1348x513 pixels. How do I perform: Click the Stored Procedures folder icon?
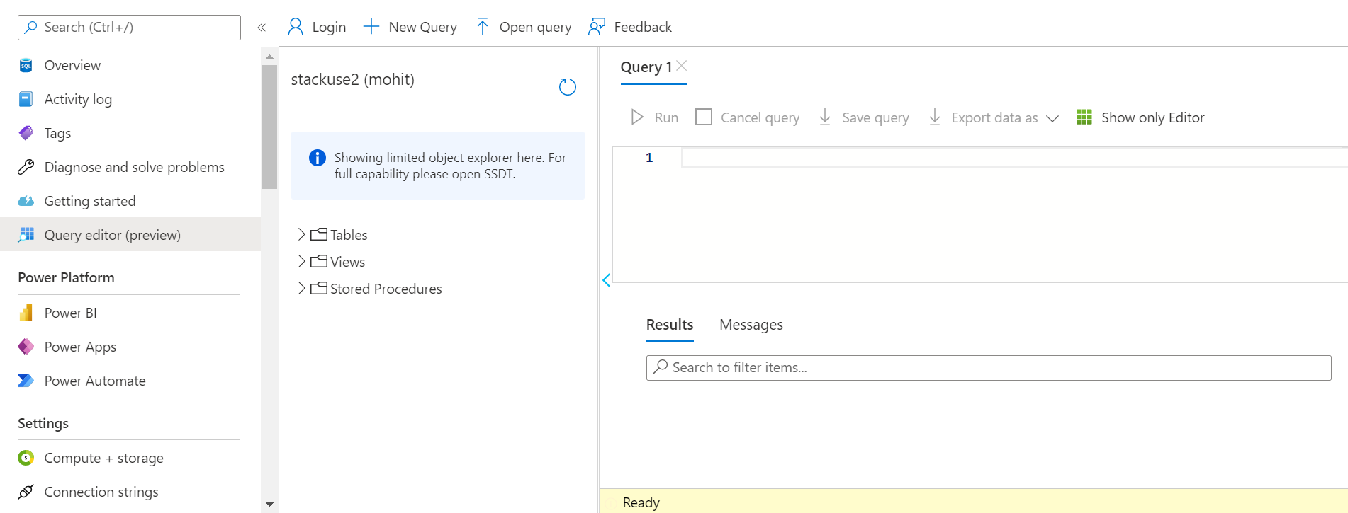(319, 288)
